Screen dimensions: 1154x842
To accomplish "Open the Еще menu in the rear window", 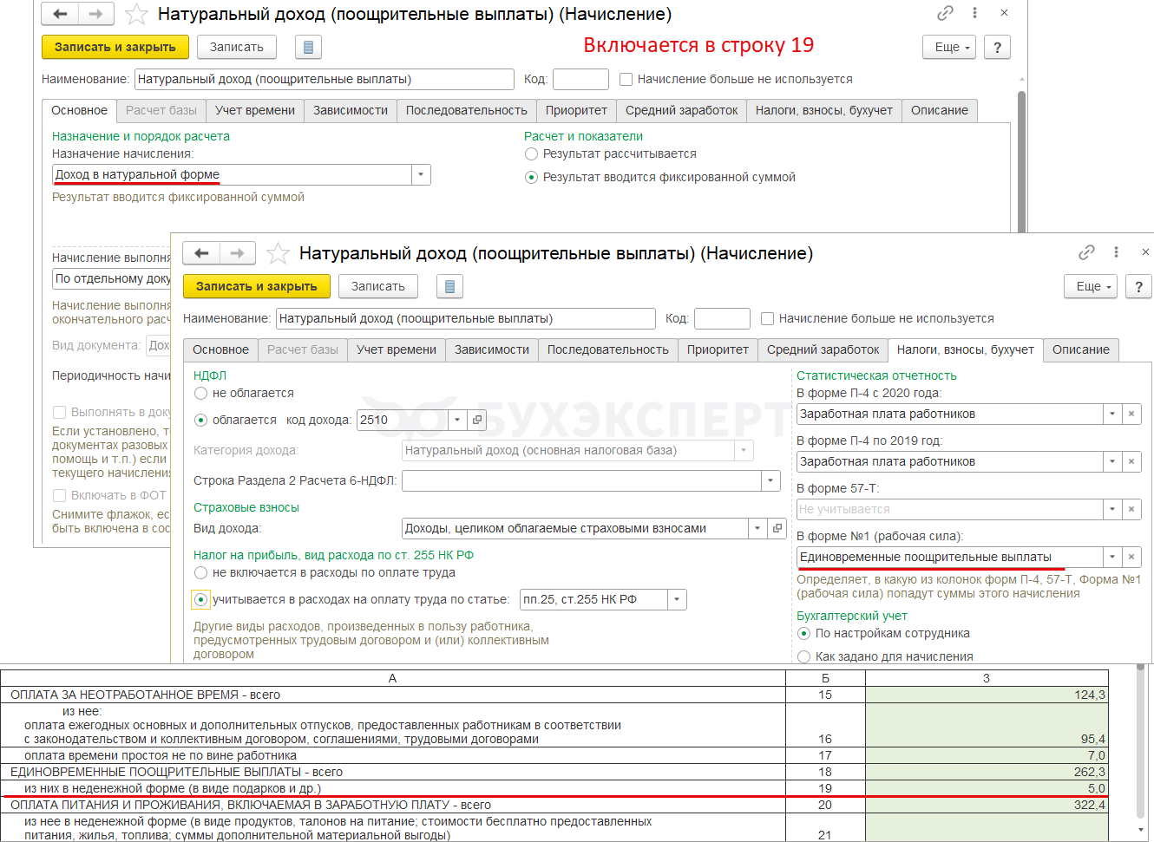I will click(x=949, y=47).
